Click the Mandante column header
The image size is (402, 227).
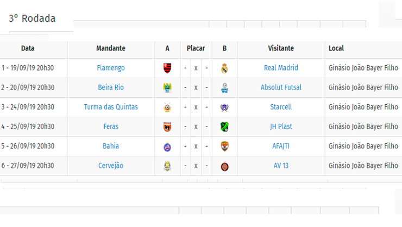coord(111,48)
